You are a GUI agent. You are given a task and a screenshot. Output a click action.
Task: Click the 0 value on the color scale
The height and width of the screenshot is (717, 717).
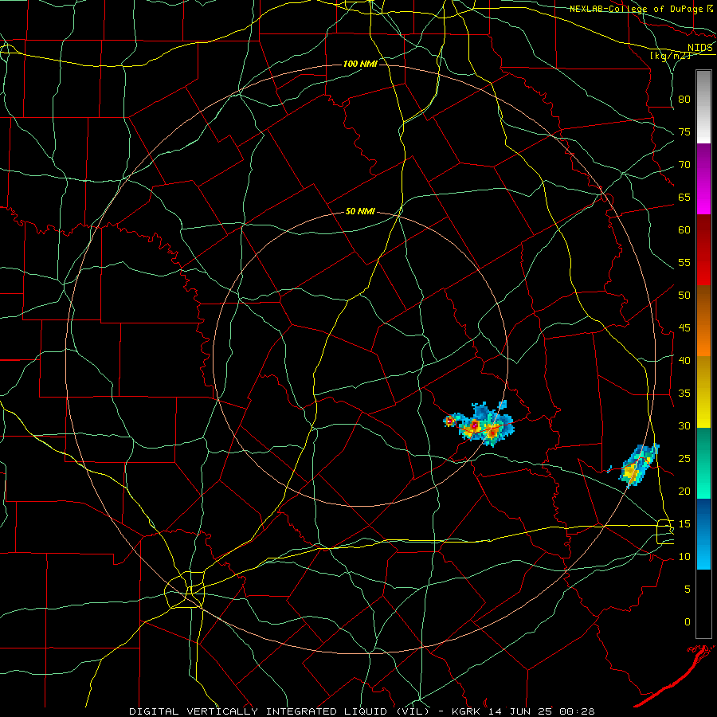[688, 622]
